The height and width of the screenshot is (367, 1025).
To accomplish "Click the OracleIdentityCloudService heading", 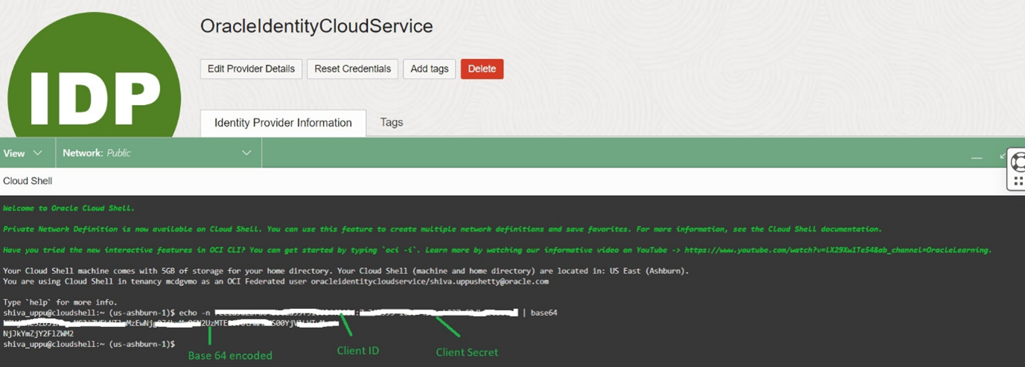I will point(316,26).
